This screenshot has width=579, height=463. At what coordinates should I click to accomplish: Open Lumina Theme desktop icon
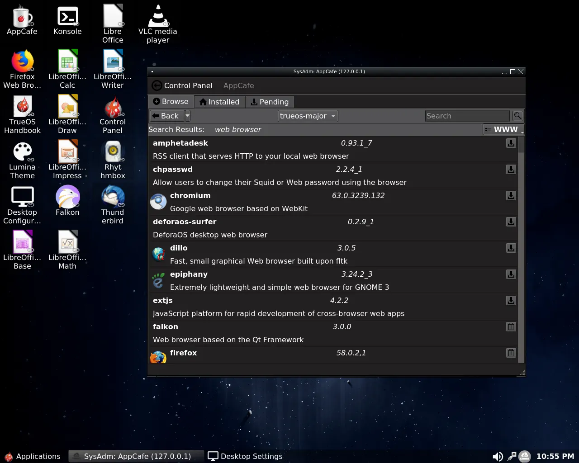click(22, 160)
